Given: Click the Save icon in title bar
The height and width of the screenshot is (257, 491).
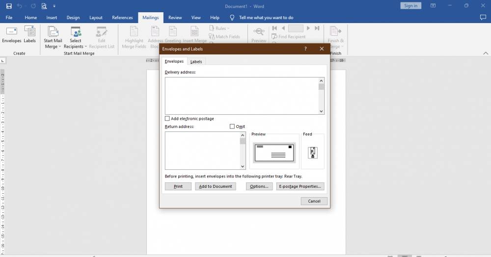Looking at the screenshot, I should point(9,6).
